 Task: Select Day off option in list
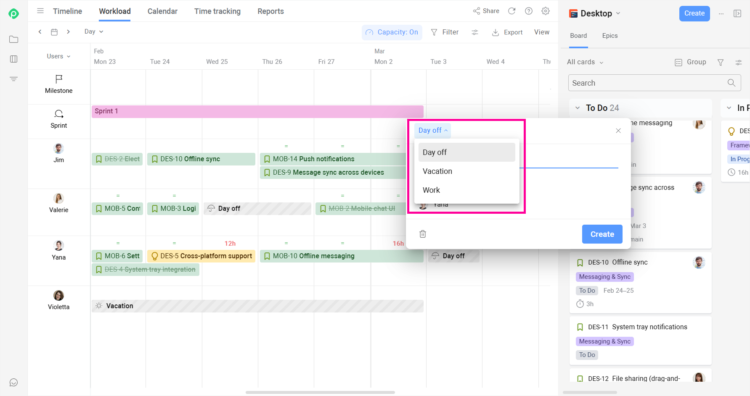point(467,152)
